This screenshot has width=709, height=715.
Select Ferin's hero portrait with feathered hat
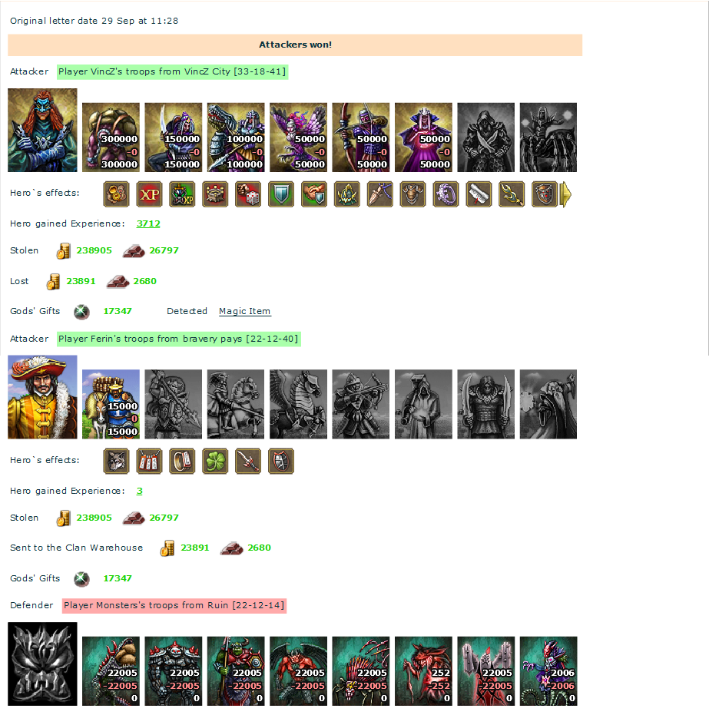point(42,397)
